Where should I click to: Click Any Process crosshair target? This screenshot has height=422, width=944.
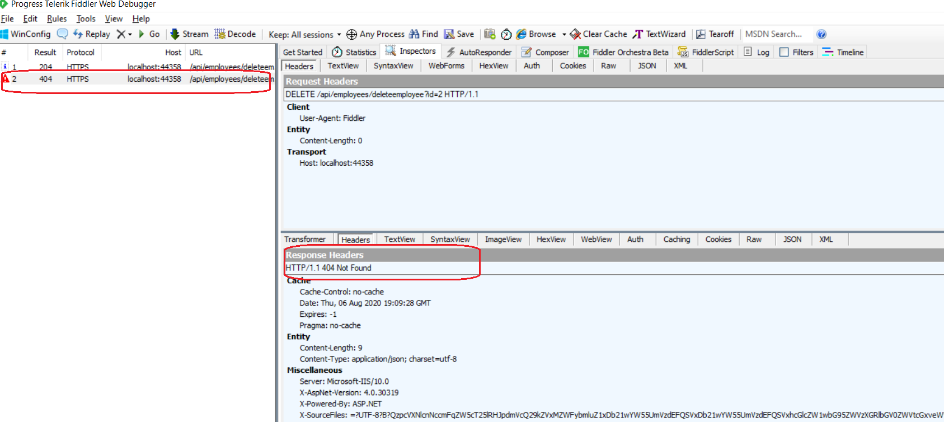tap(375, 34)
